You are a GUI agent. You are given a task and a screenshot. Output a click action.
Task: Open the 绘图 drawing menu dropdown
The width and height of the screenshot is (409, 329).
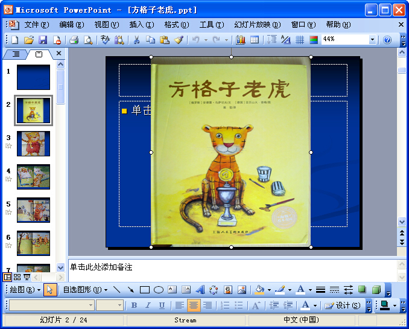tap(25, 290)
